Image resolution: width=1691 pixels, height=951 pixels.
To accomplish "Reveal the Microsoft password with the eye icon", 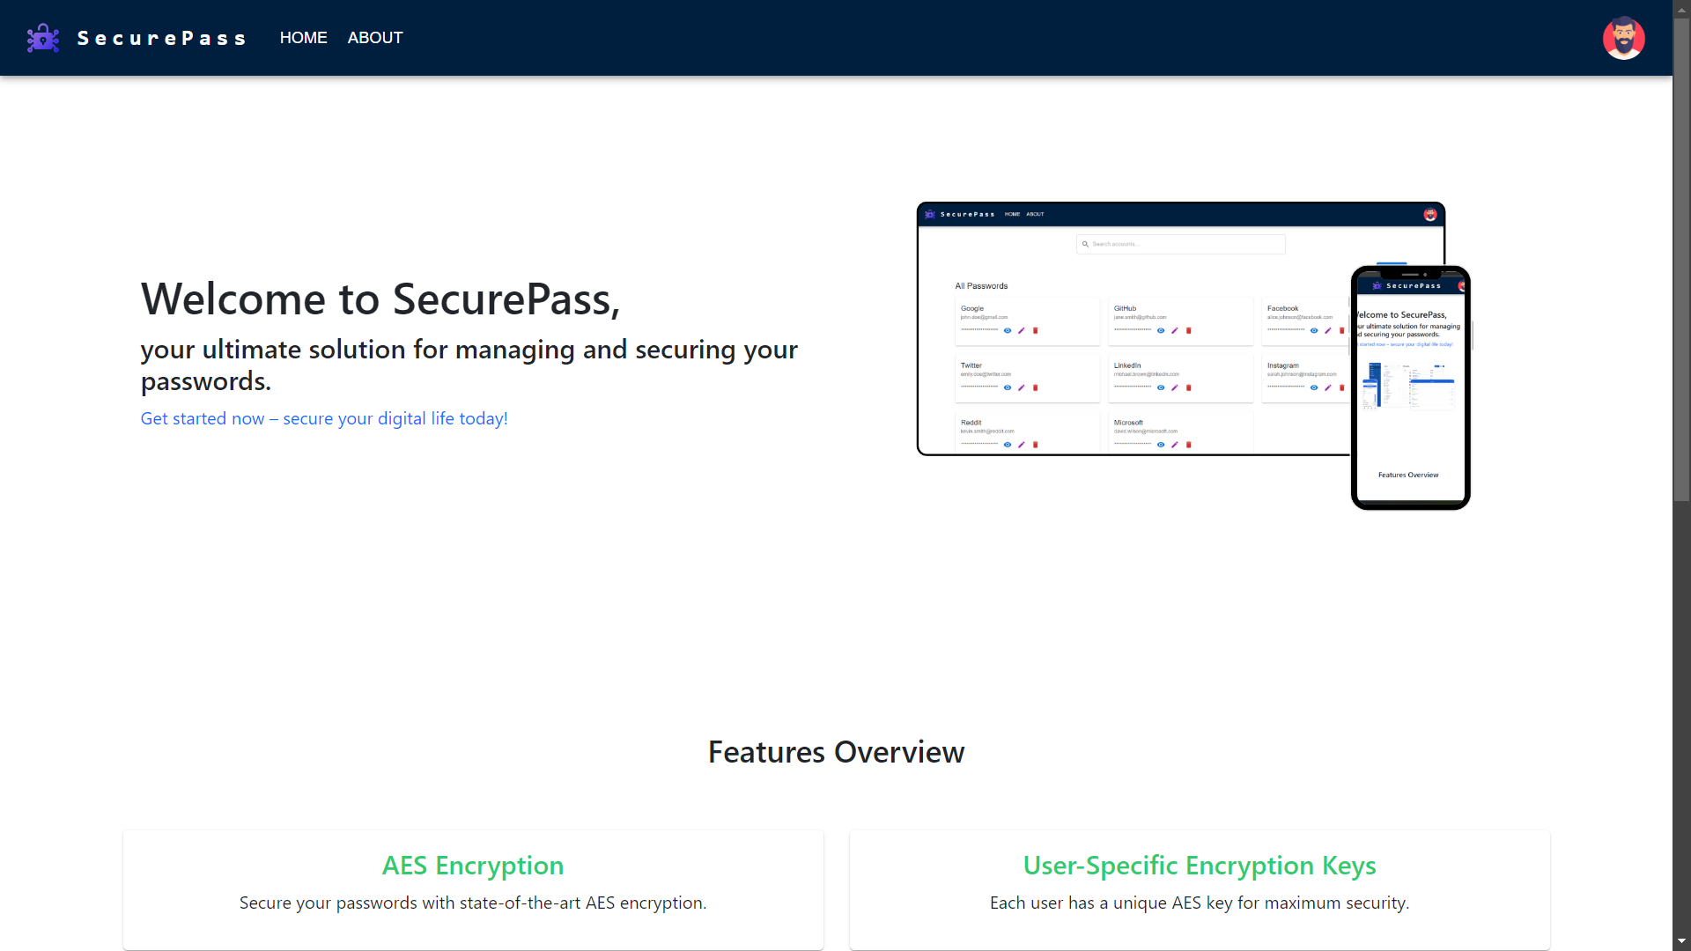I will click(1161, 445).
